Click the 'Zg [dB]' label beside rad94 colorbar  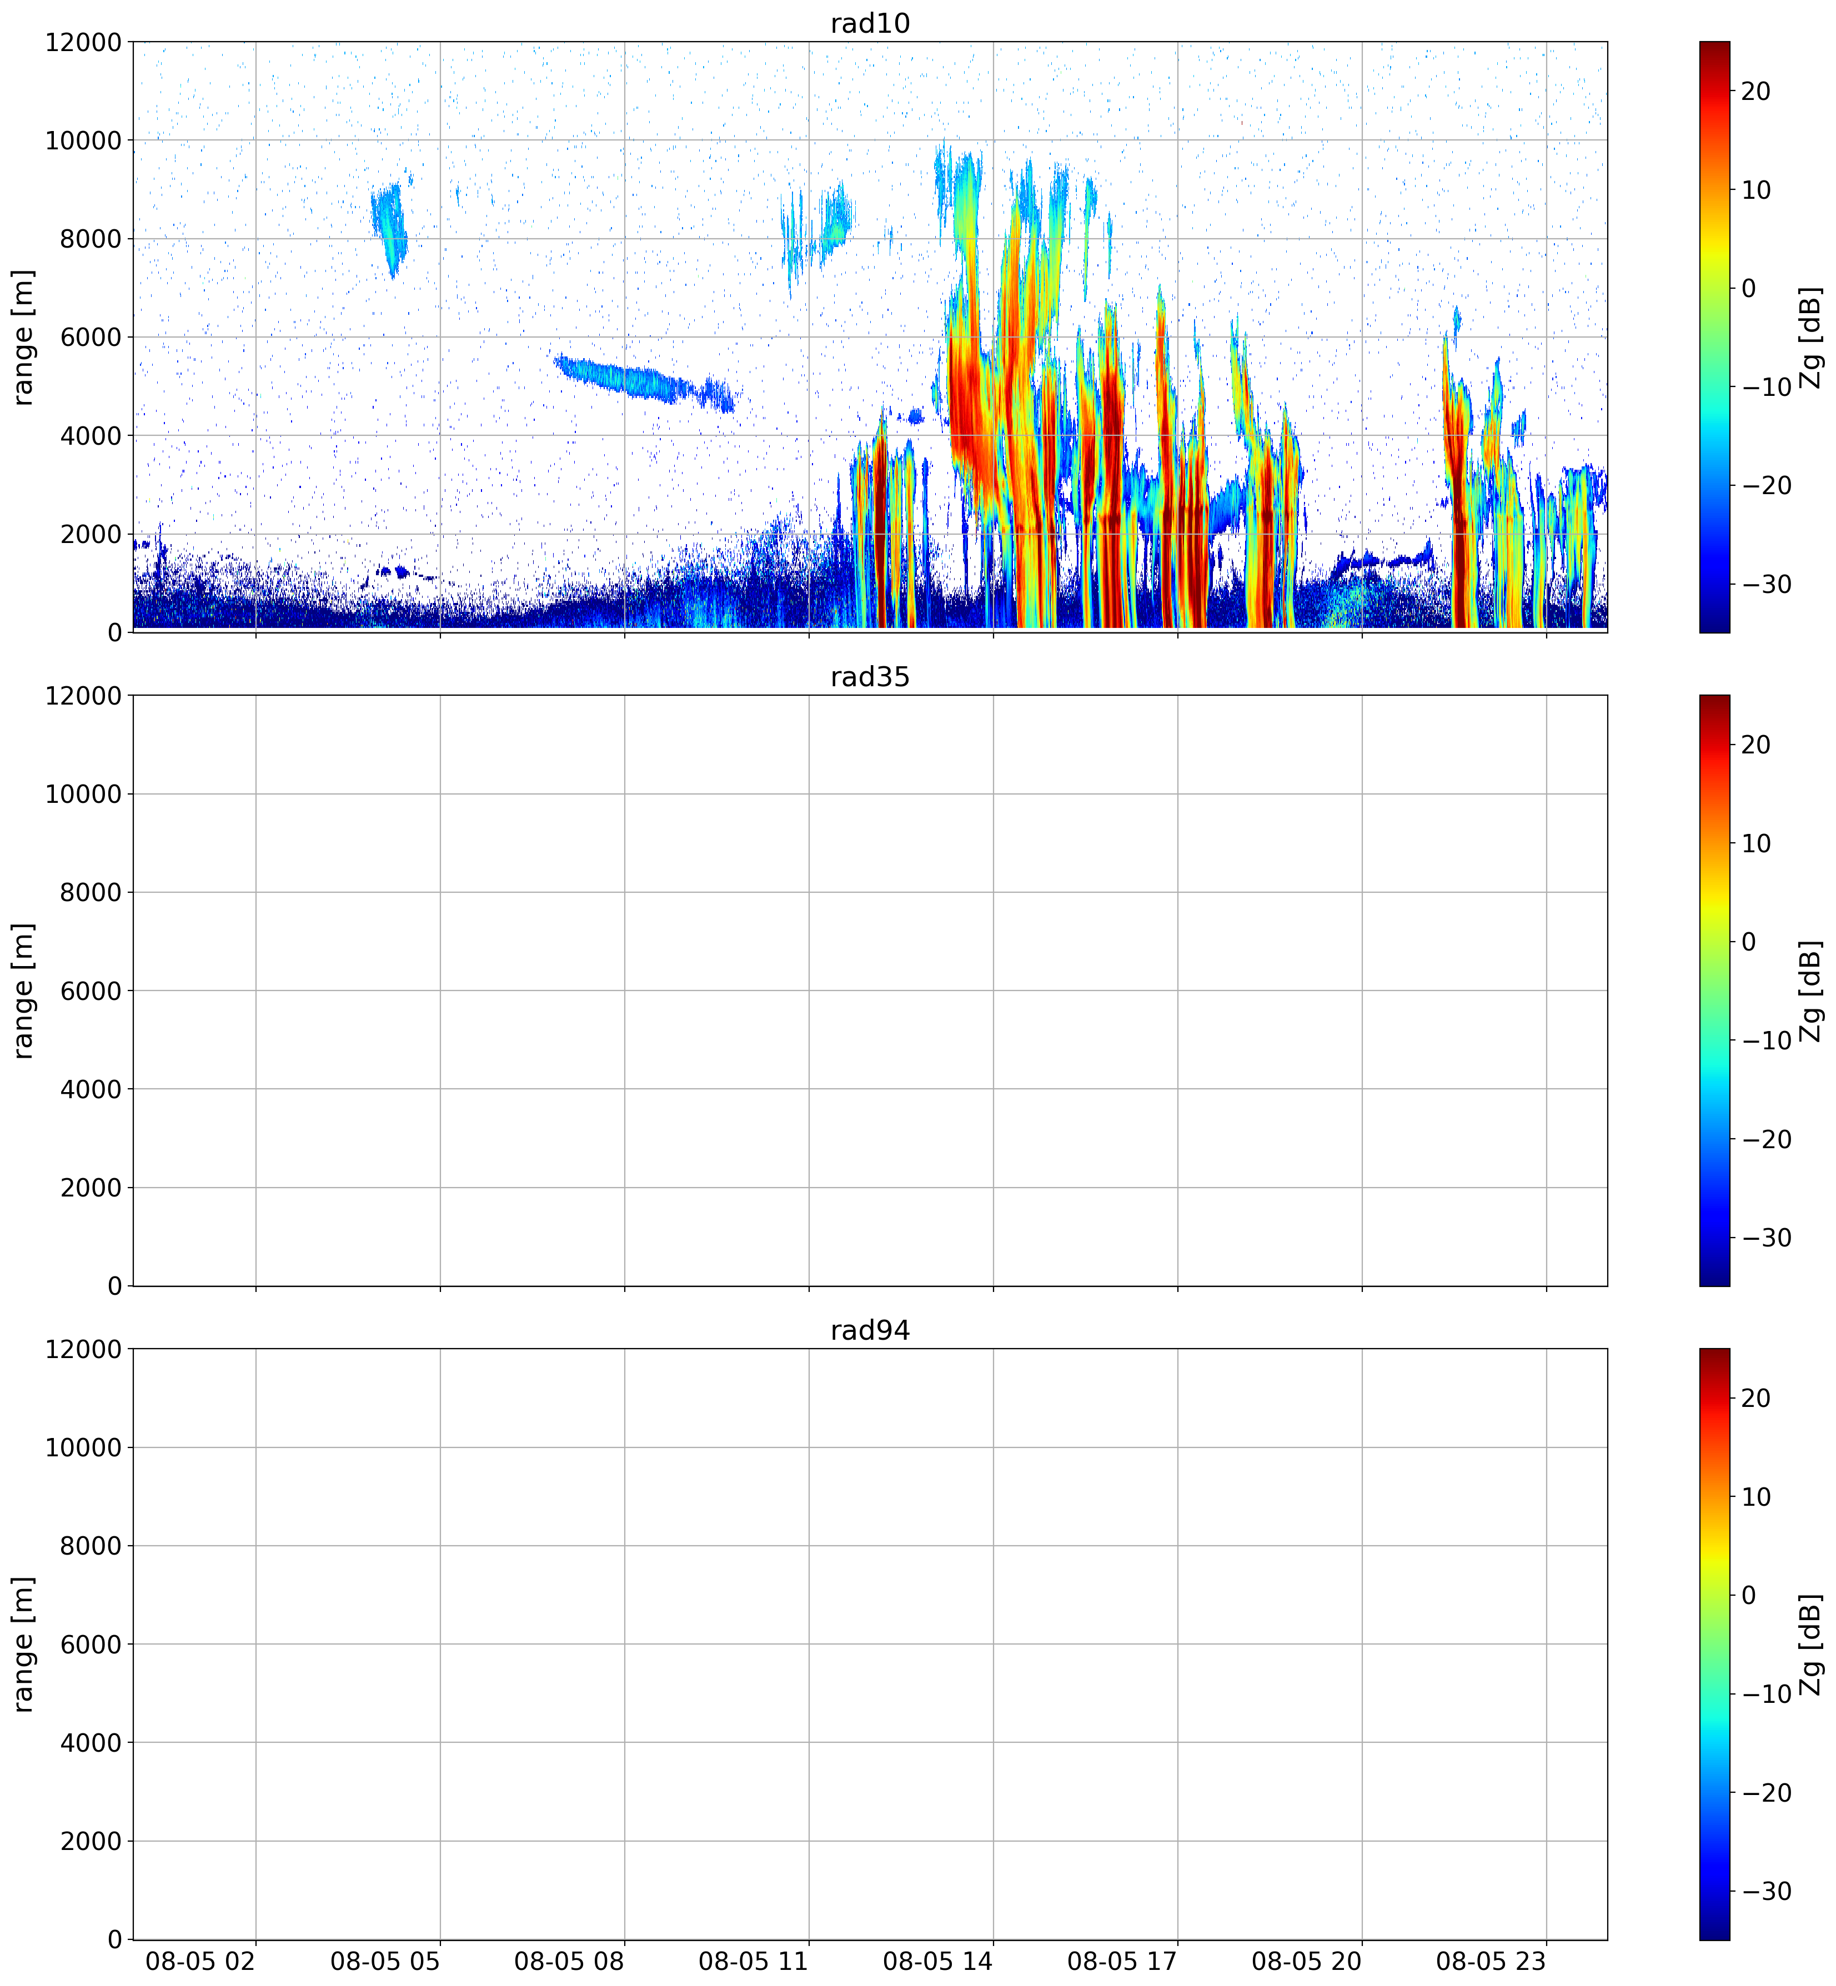[x=1811, y=1643]
